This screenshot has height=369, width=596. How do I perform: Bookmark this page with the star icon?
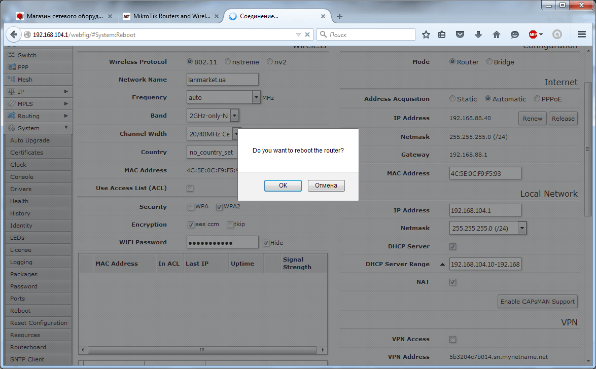point(426,34)
